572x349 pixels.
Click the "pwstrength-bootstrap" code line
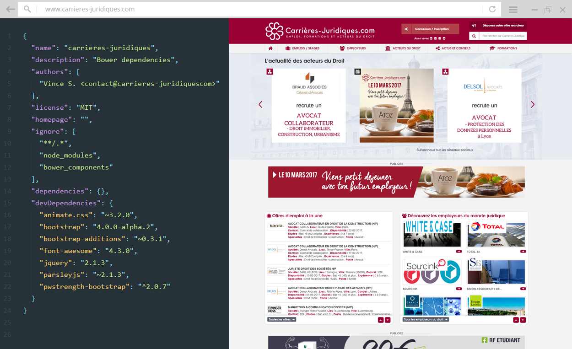[105, 286]
